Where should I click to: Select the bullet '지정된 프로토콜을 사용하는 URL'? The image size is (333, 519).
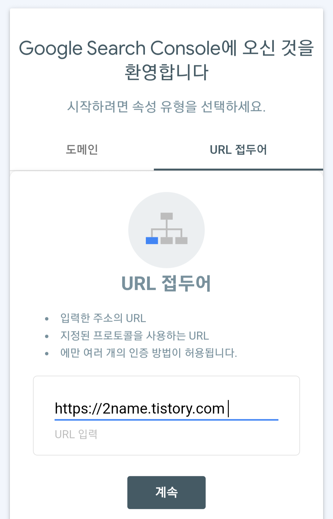[x=134, y=335]
